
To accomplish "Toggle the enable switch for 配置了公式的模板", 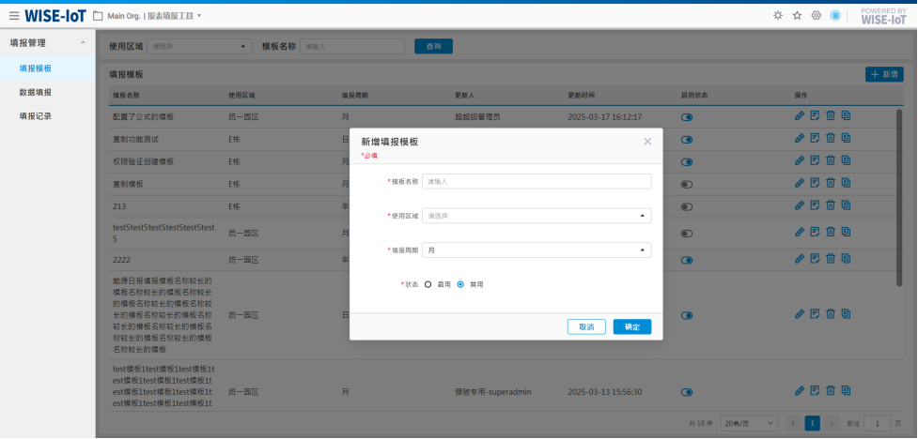I will coord(687,117).
